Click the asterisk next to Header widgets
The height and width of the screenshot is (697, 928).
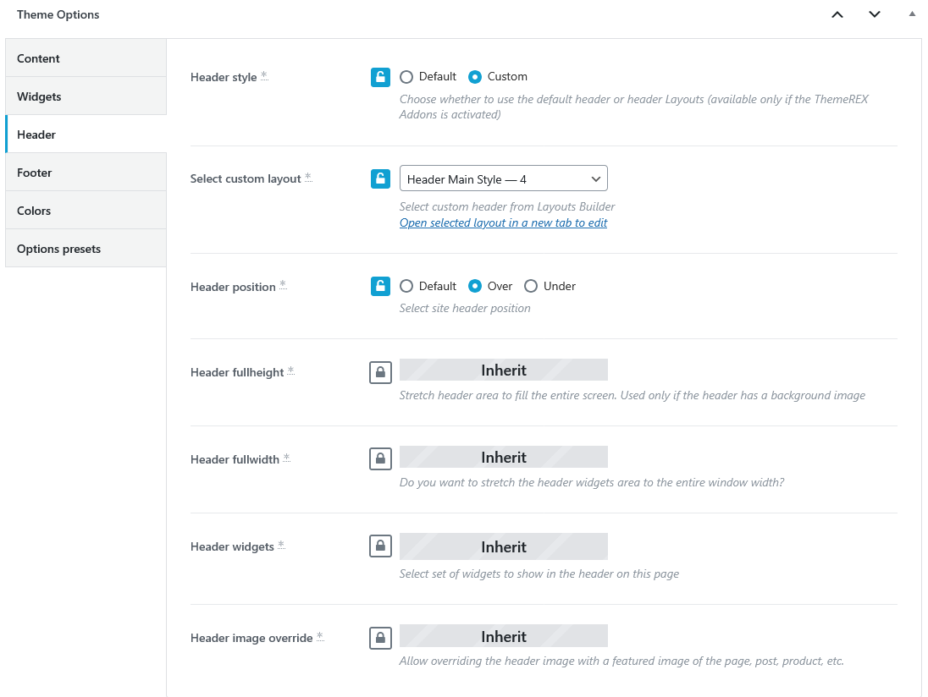click(x=281, y=545)
